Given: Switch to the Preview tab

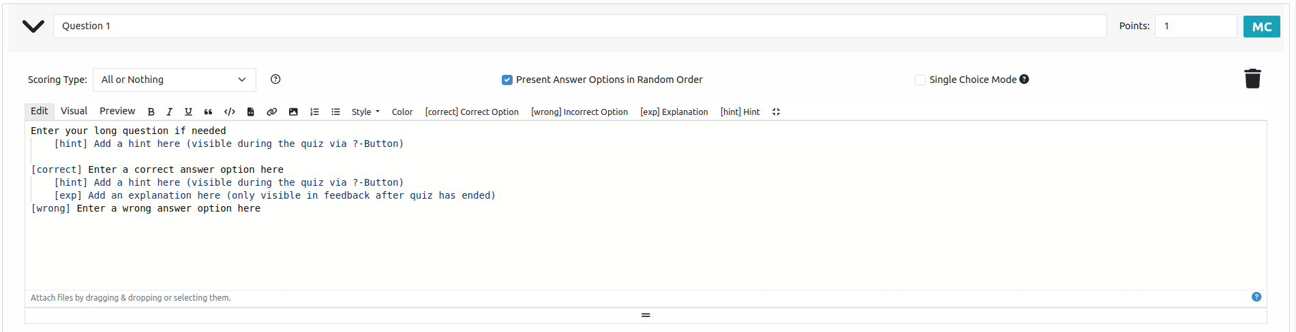Looking at the screenshot, I should coord(117,111).
